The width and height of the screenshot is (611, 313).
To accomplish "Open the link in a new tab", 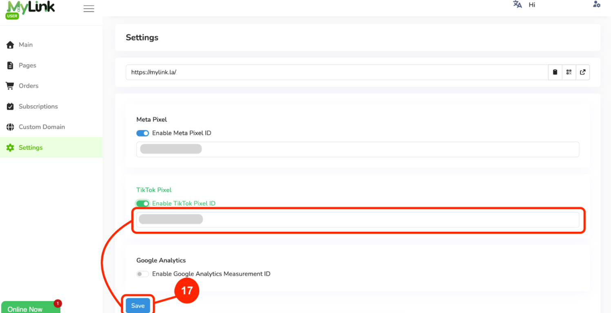I will point(582,72).
